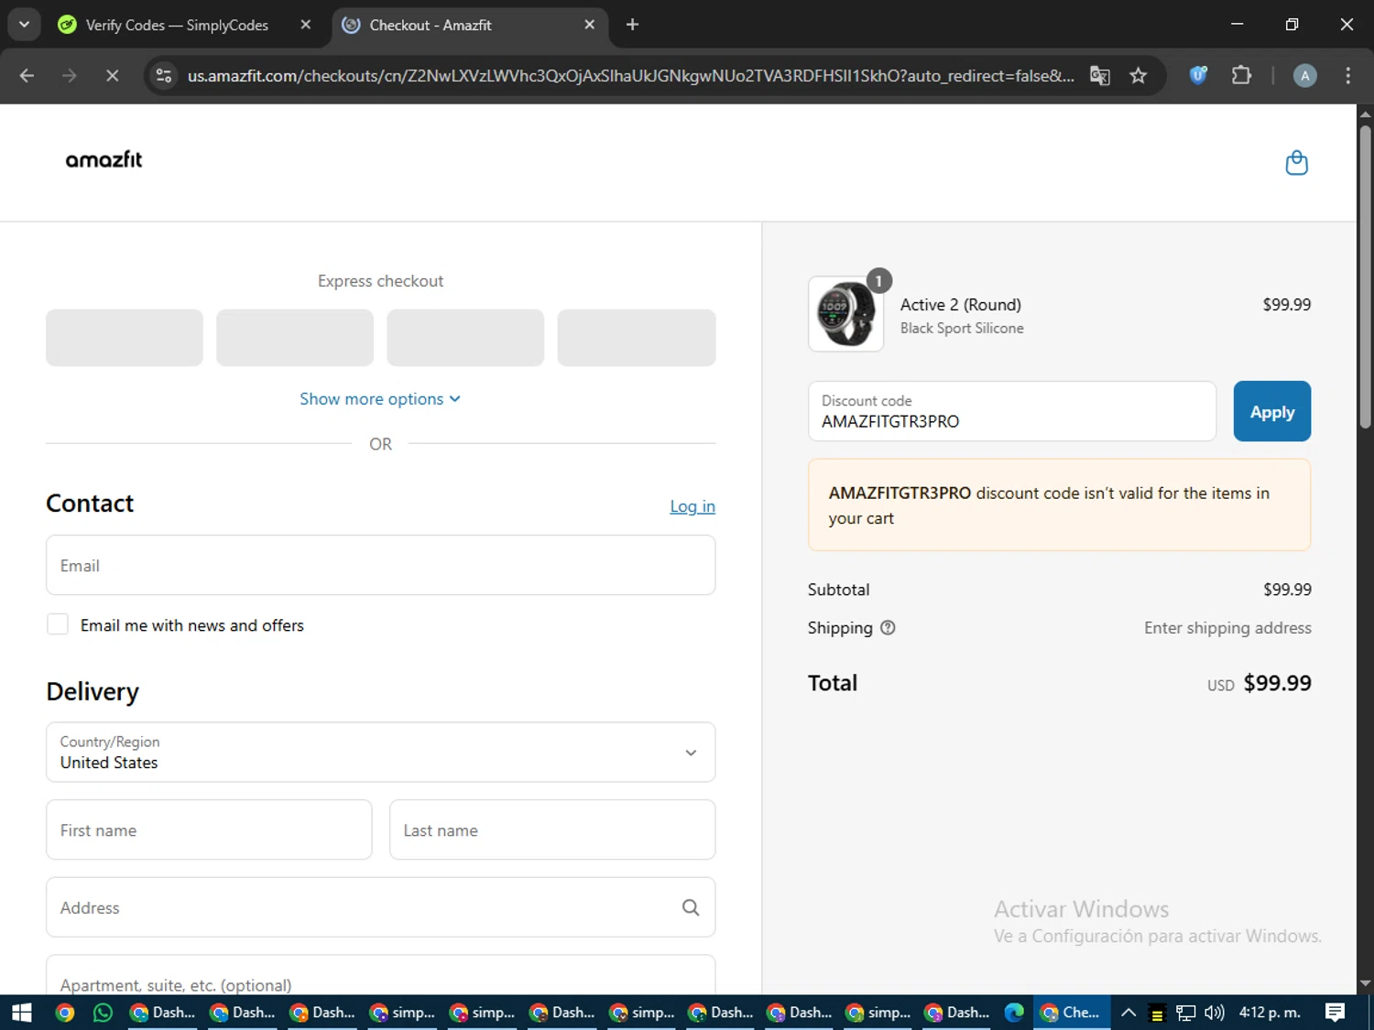The height and width of the screenshot is (1030, 1374).
Task: Open a new browser tab
Action: [x=632, y=25]
